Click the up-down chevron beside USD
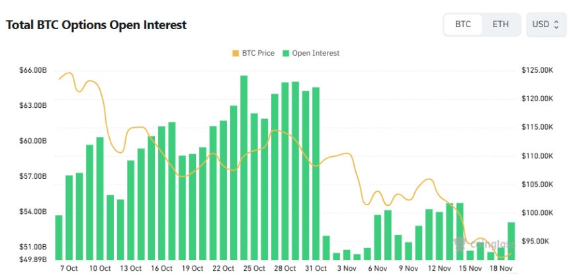The image size is (569, 274). click(x=556, y=24)
